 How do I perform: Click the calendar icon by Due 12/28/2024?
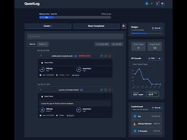pos(41,75)
